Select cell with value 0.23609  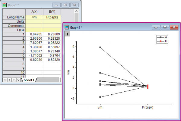52,34
